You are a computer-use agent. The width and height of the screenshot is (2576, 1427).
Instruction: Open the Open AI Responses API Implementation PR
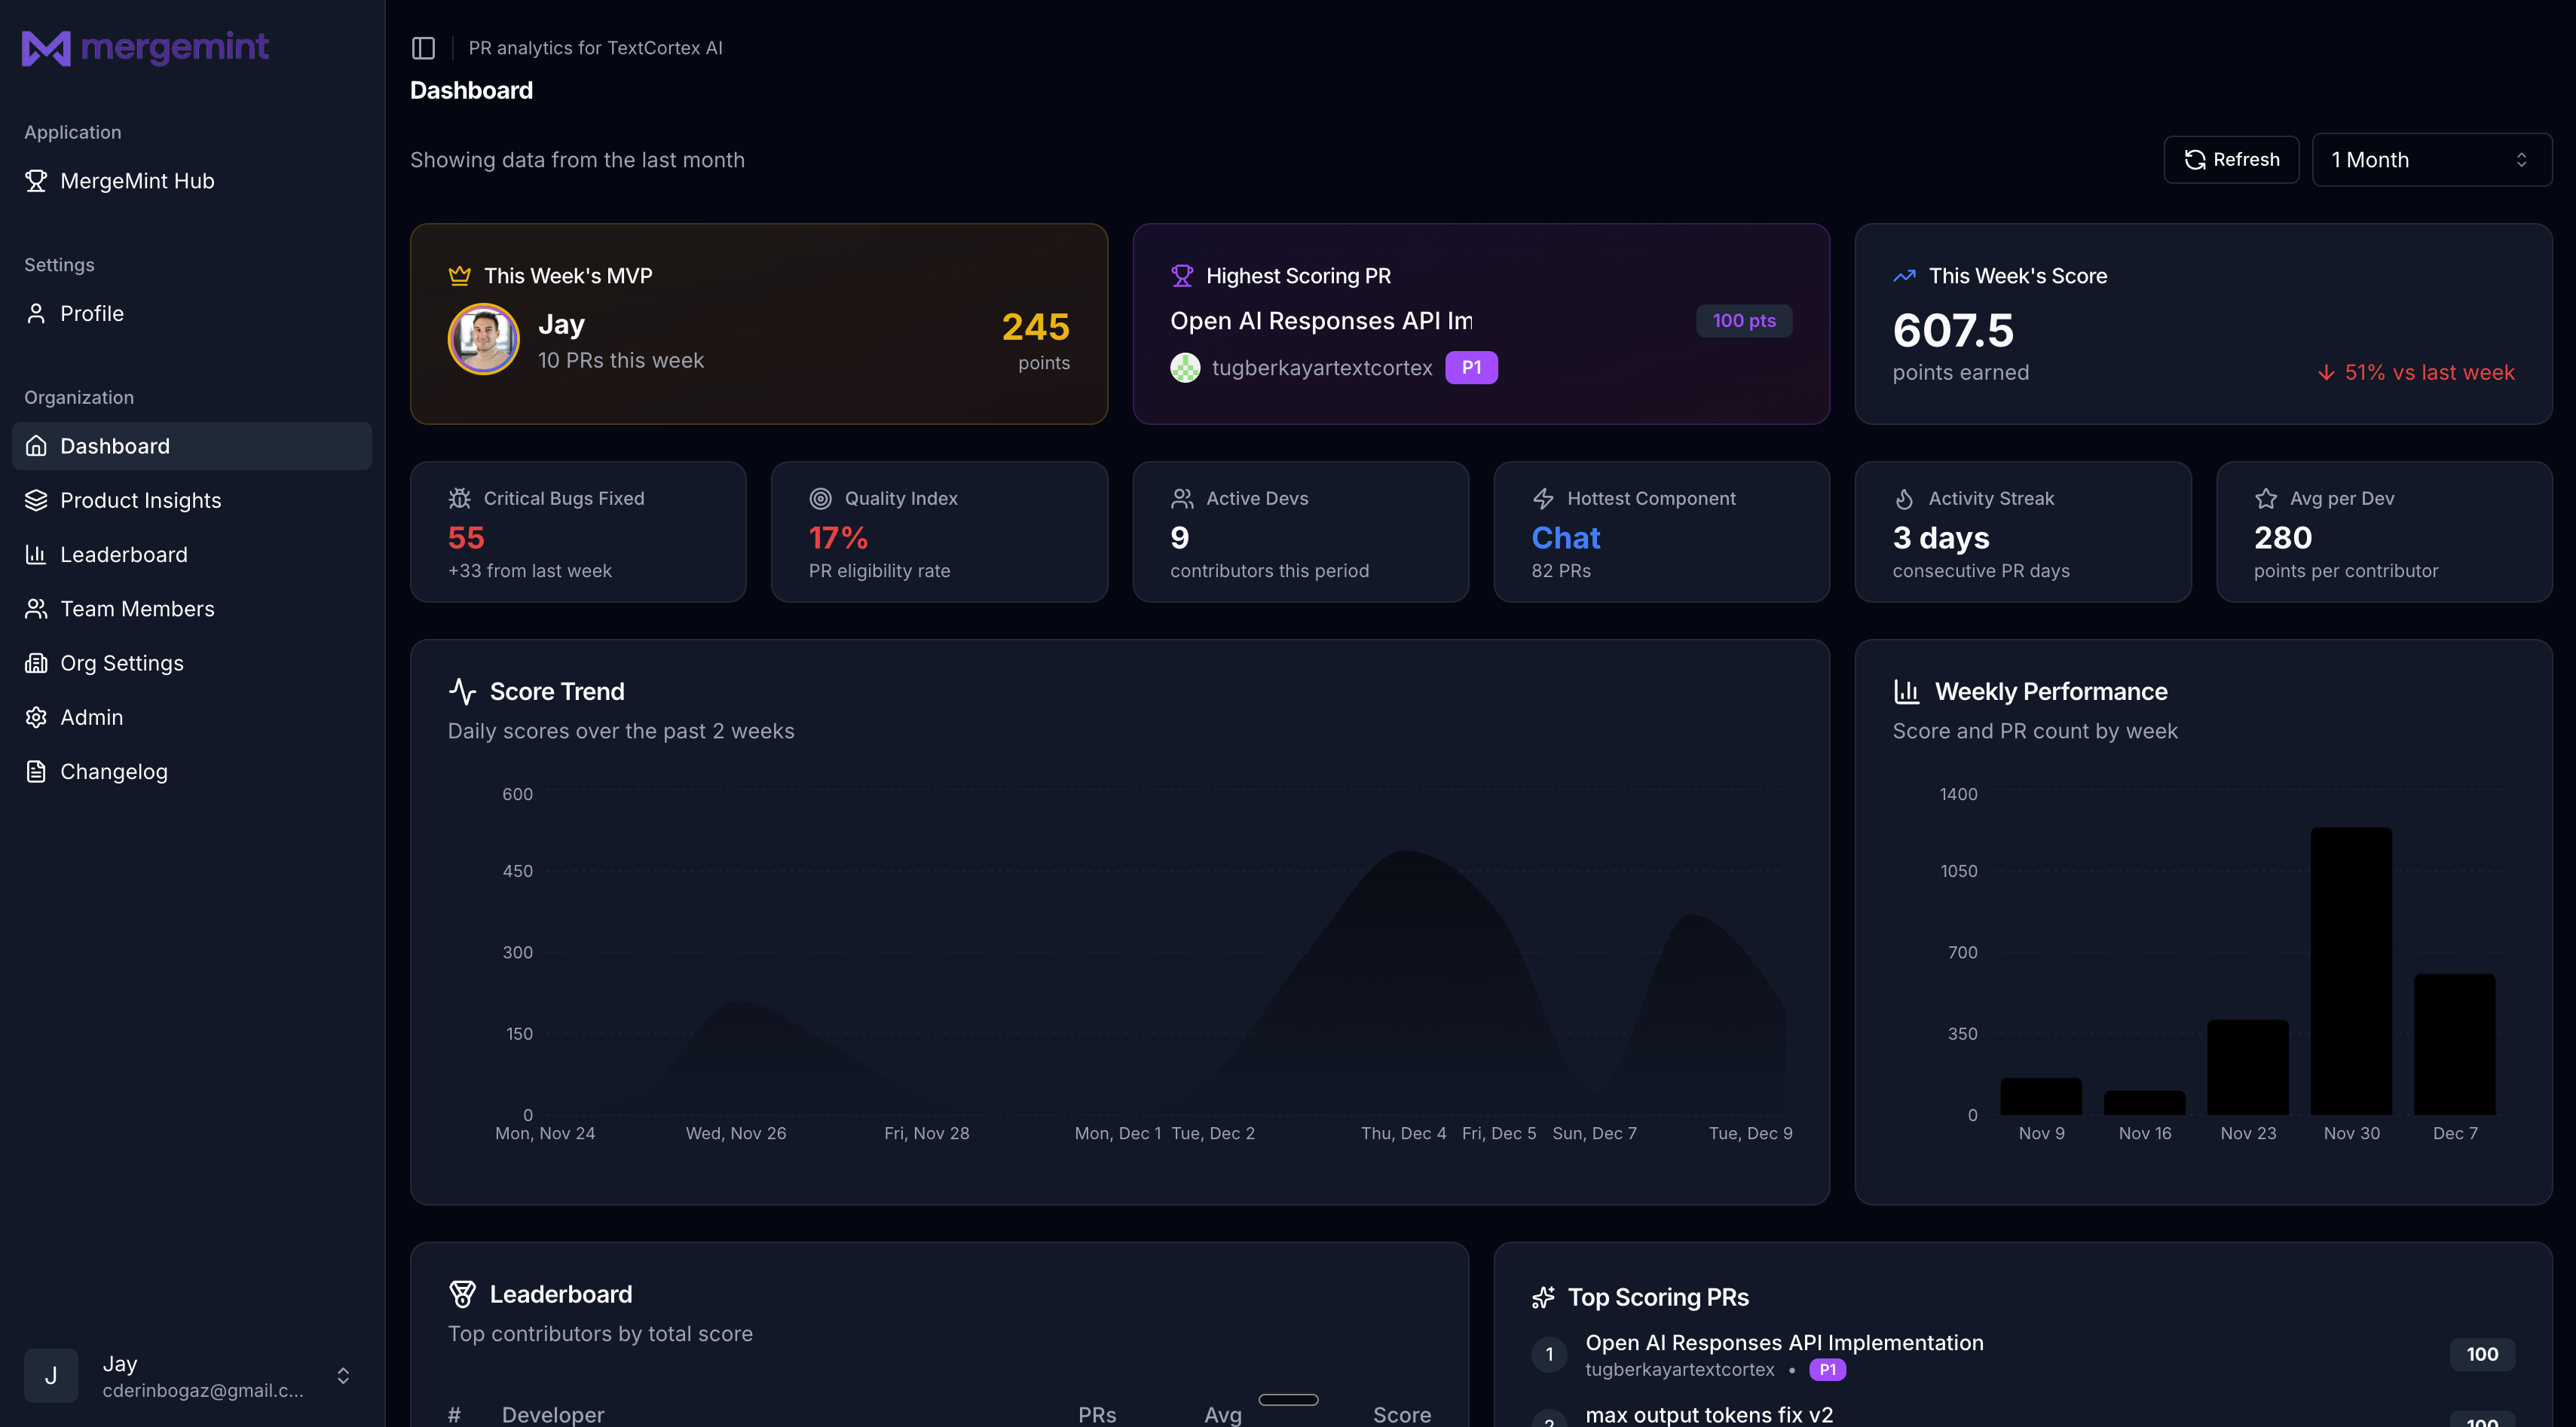click(x=1783, y=1343)
